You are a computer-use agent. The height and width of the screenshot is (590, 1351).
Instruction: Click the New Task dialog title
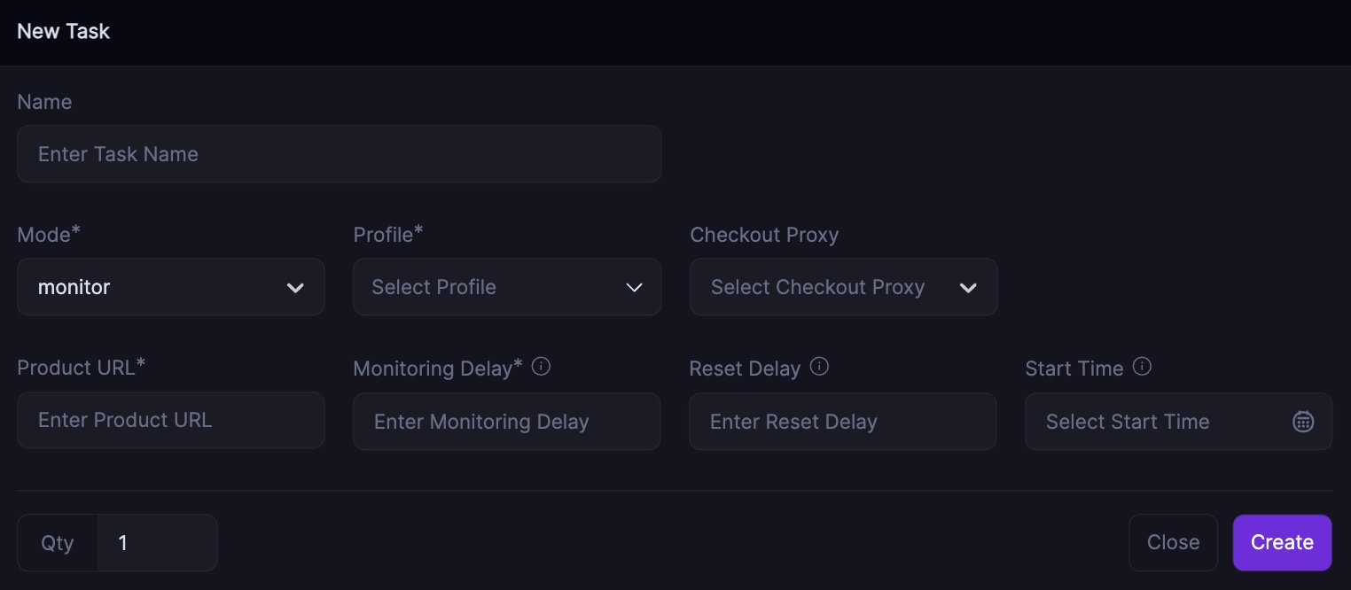pos(64,31)
